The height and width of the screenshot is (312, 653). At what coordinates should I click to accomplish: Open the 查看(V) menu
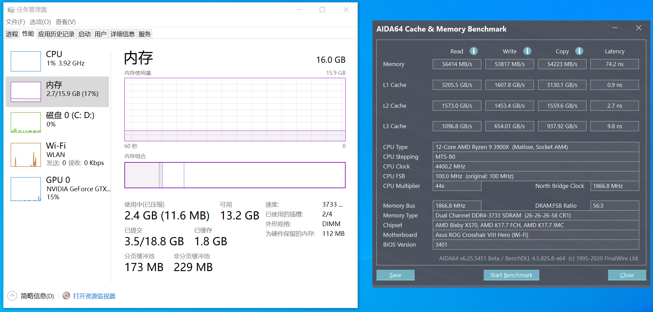click(66, 22)
